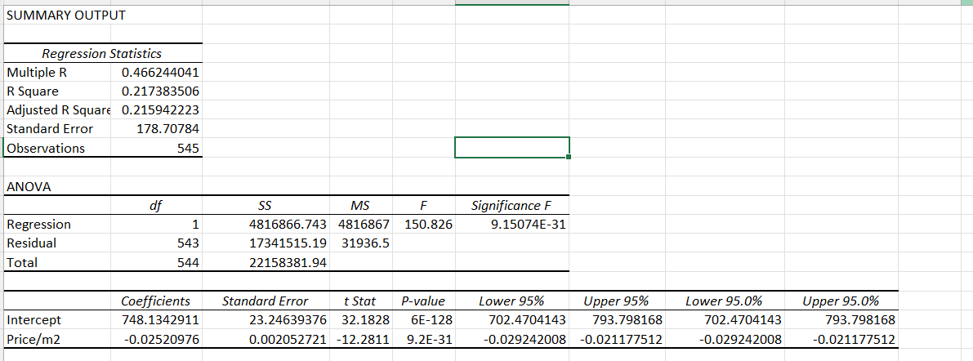Click the active green-outlined empty cell

click(x=512, y=148)
